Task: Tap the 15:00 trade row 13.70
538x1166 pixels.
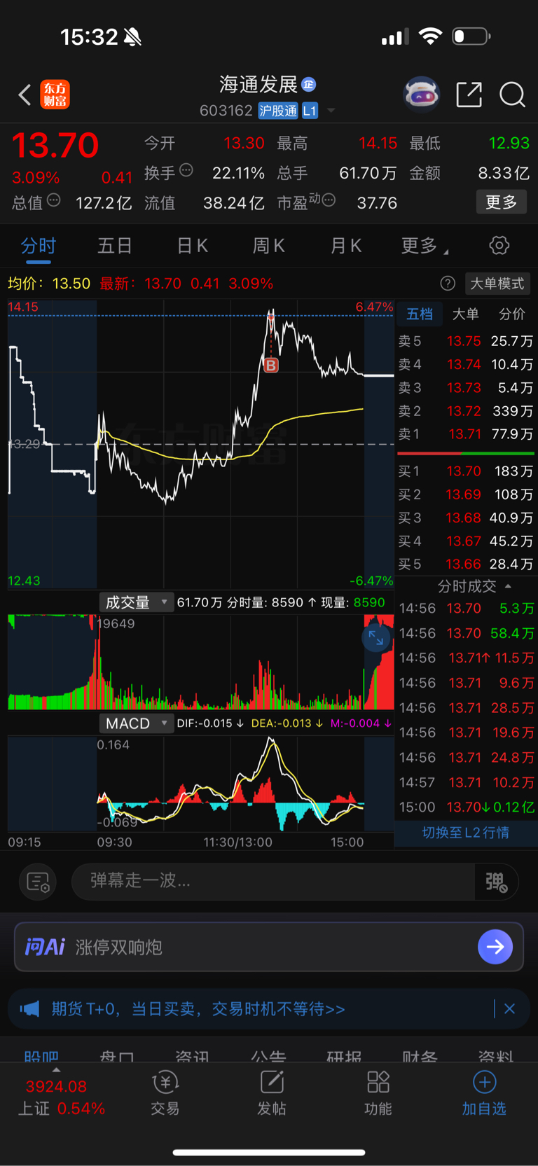Action: click(x=467, y=807)
